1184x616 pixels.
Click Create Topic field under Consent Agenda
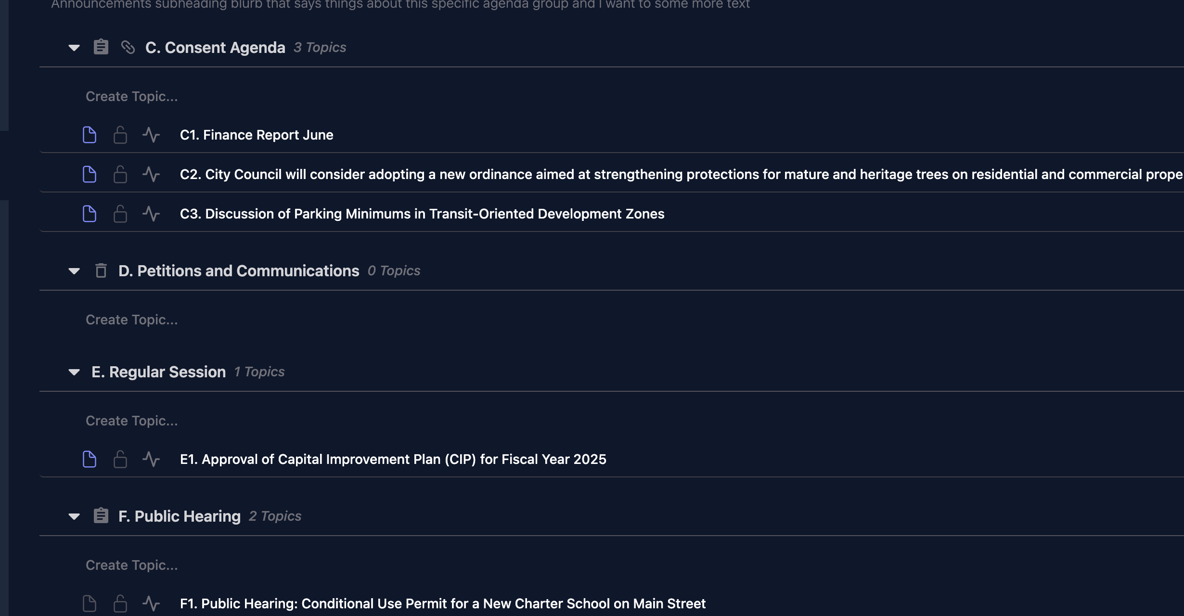point(132,96)
